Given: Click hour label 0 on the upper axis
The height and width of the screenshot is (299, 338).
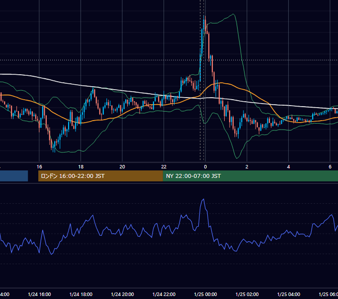Looking at the screenshot, I should pyautogui.click(x=205, y=167).
